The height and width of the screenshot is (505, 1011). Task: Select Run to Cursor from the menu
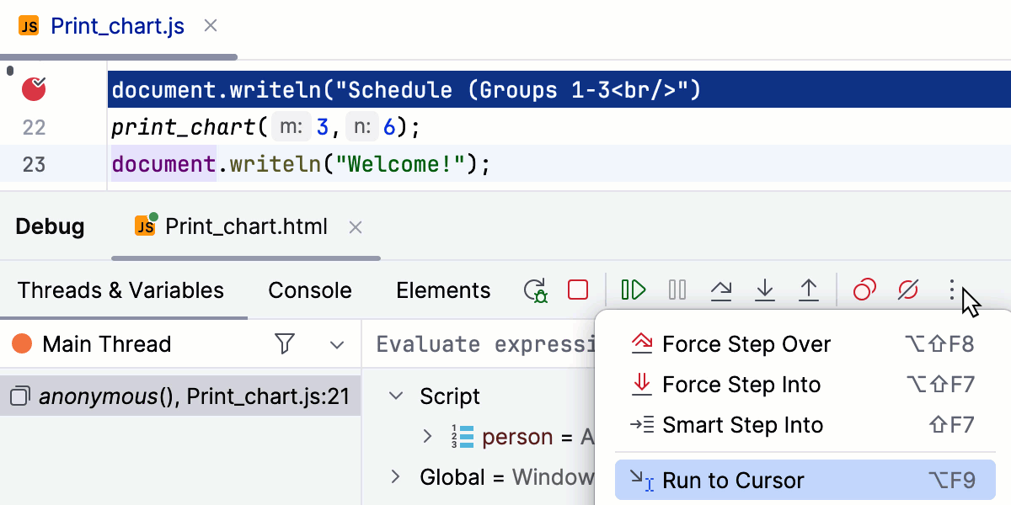coord(735,479)
